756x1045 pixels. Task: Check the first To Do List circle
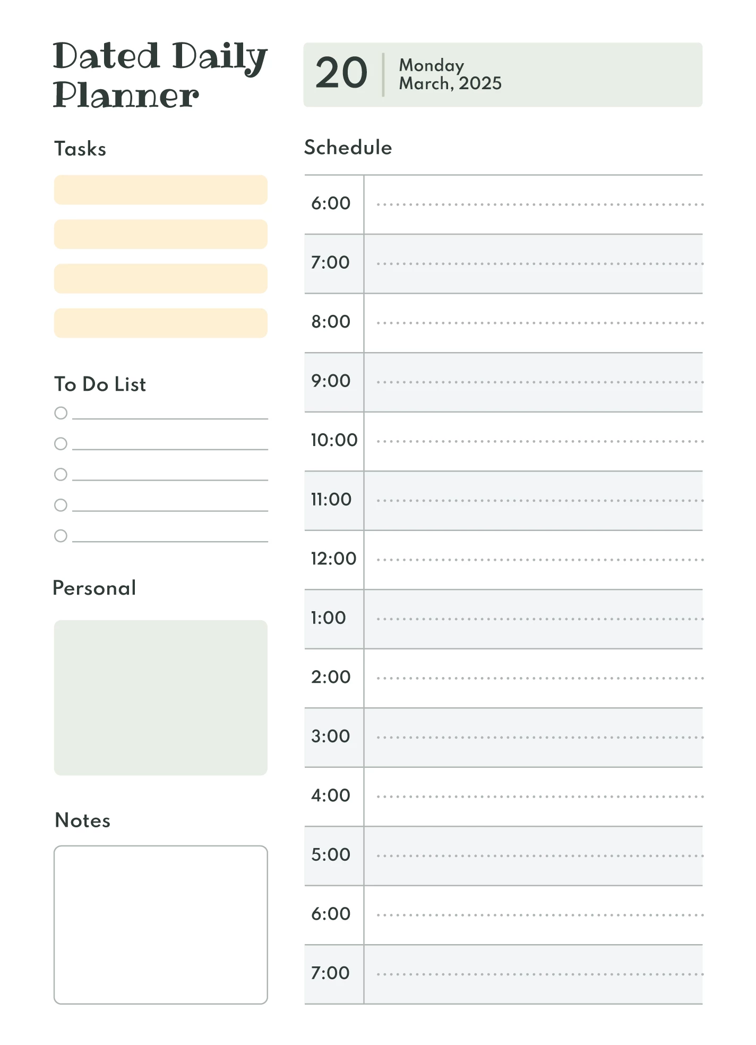point(61,413)
